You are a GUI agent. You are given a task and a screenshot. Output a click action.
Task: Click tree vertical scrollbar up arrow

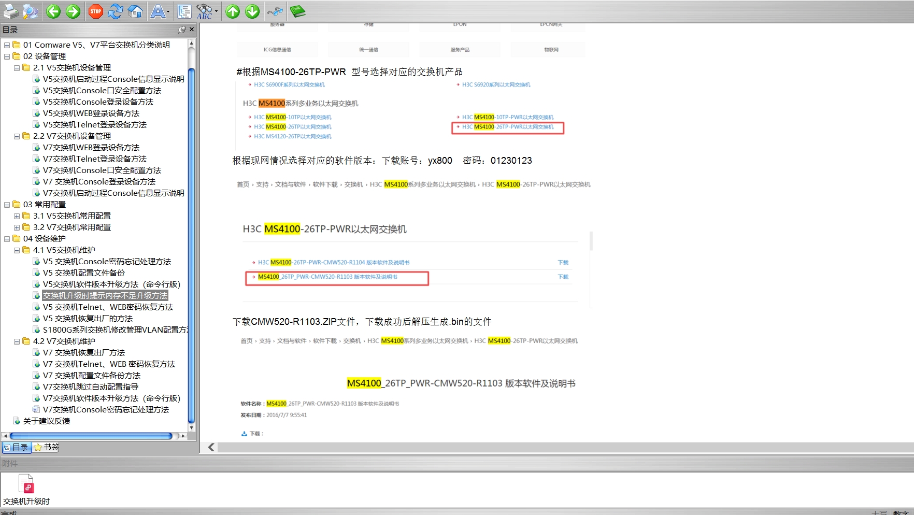[191, 44]
